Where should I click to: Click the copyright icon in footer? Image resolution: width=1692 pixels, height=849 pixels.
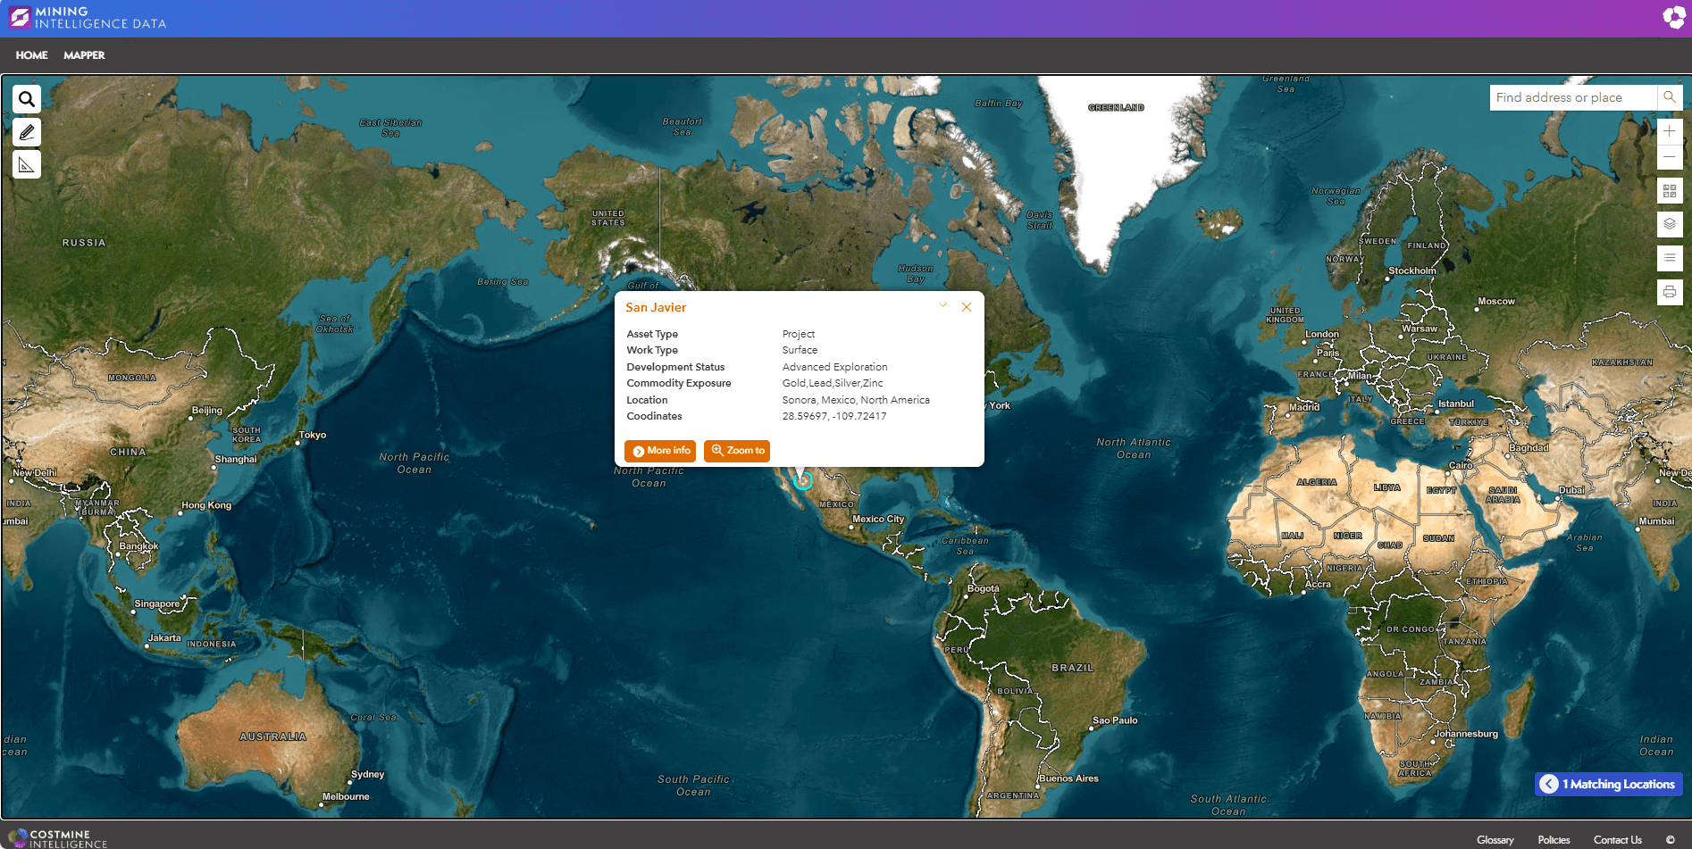(x=1671, y=840)
